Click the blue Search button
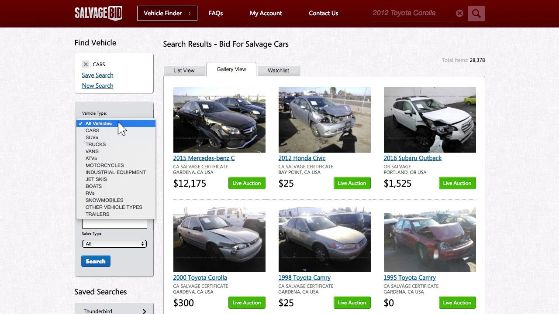559x314 pixels. pos(96,261)
